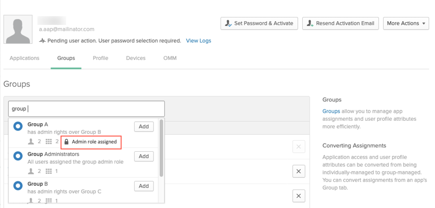
Task: Click the Group A circle icon
Action: pos(18,127)
